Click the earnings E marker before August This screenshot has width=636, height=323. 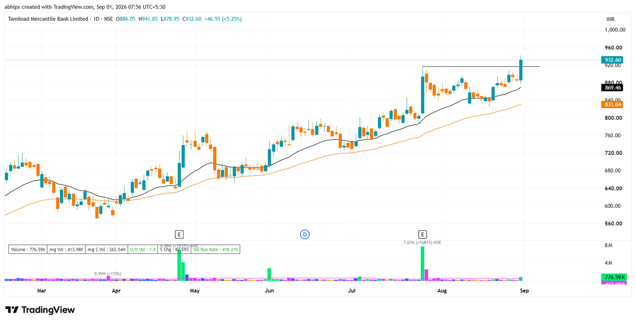(x=422, y=234)
